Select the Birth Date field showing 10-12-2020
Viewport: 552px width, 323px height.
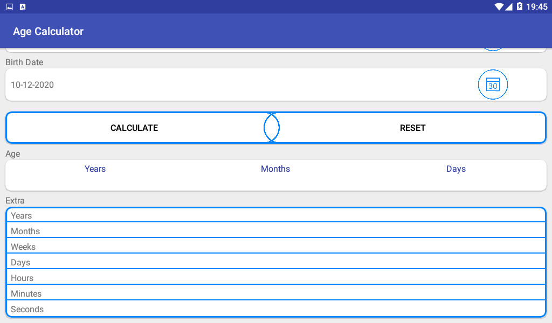(275, 85)
